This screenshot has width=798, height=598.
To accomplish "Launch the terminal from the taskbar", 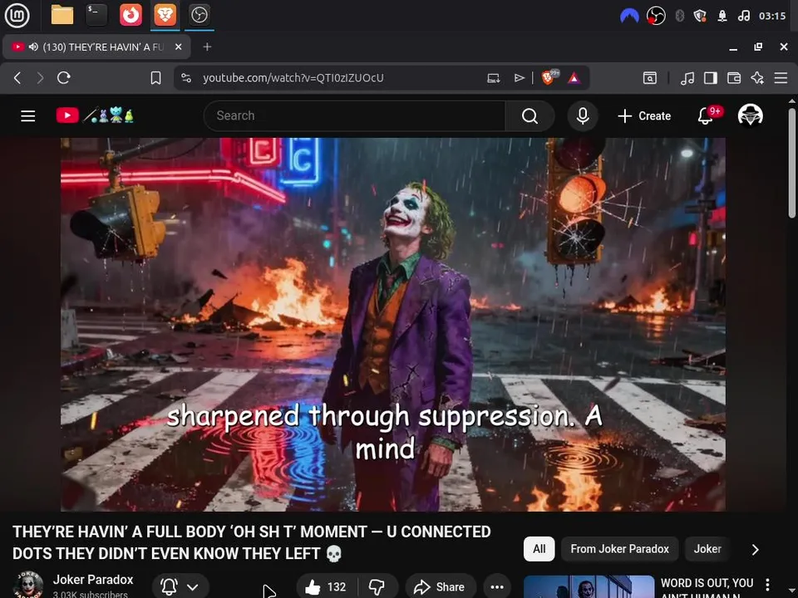I will click(x=96, y=15).
